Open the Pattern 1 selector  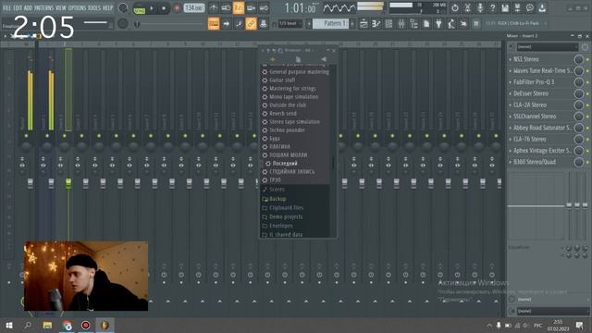[x=331, y=24]
